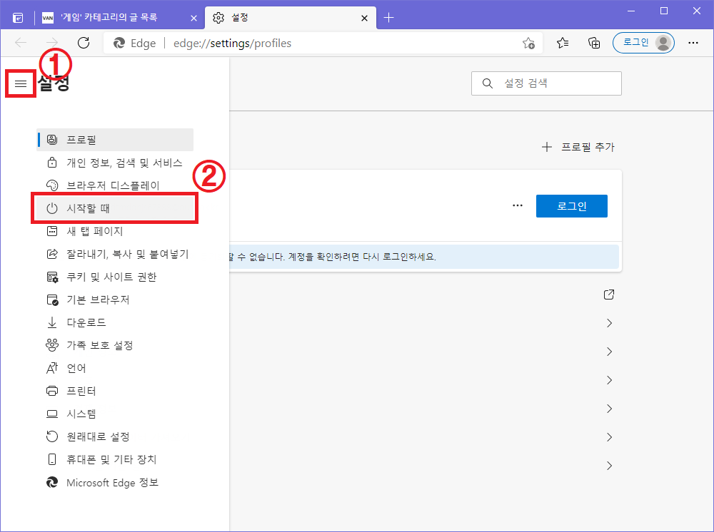This screenshot has height=532, width=714.
Task: Open 휴대폰 및 기타 장치 section
Action: point(115,459)
